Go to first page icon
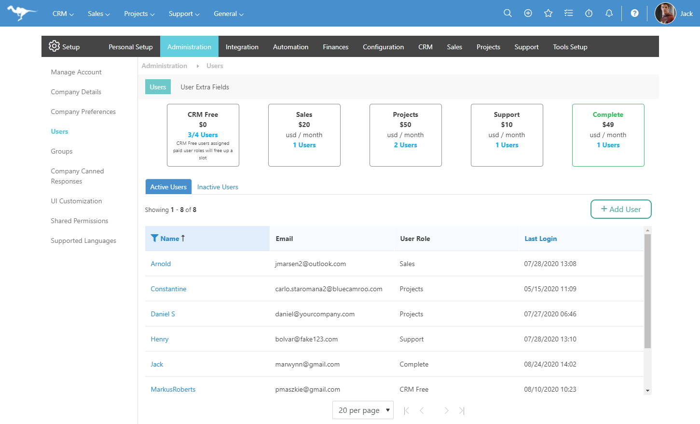This screenshot has height=424, width=700. pyautogui.click(x=406, y=410)
